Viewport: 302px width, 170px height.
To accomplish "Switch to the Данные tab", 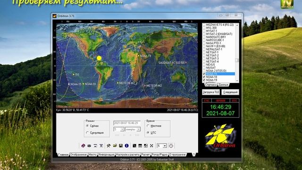I will [x=223, y=85].
